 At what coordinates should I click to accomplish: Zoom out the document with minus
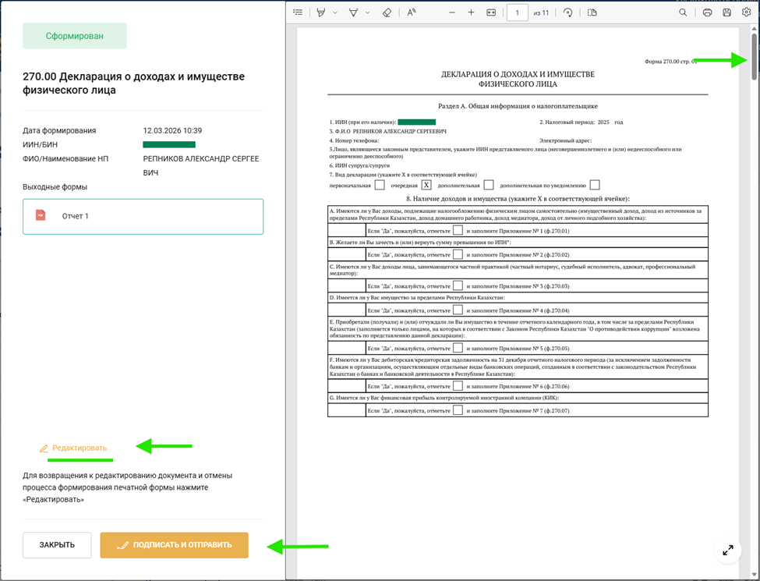(452, 12)
